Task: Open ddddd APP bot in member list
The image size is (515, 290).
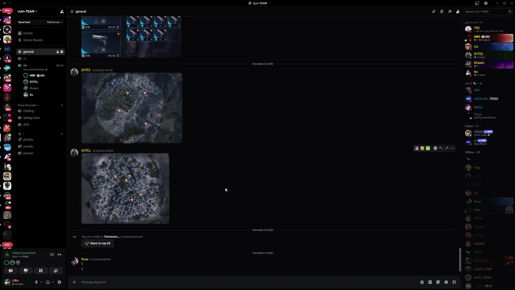Action: [x=489, y=133]
